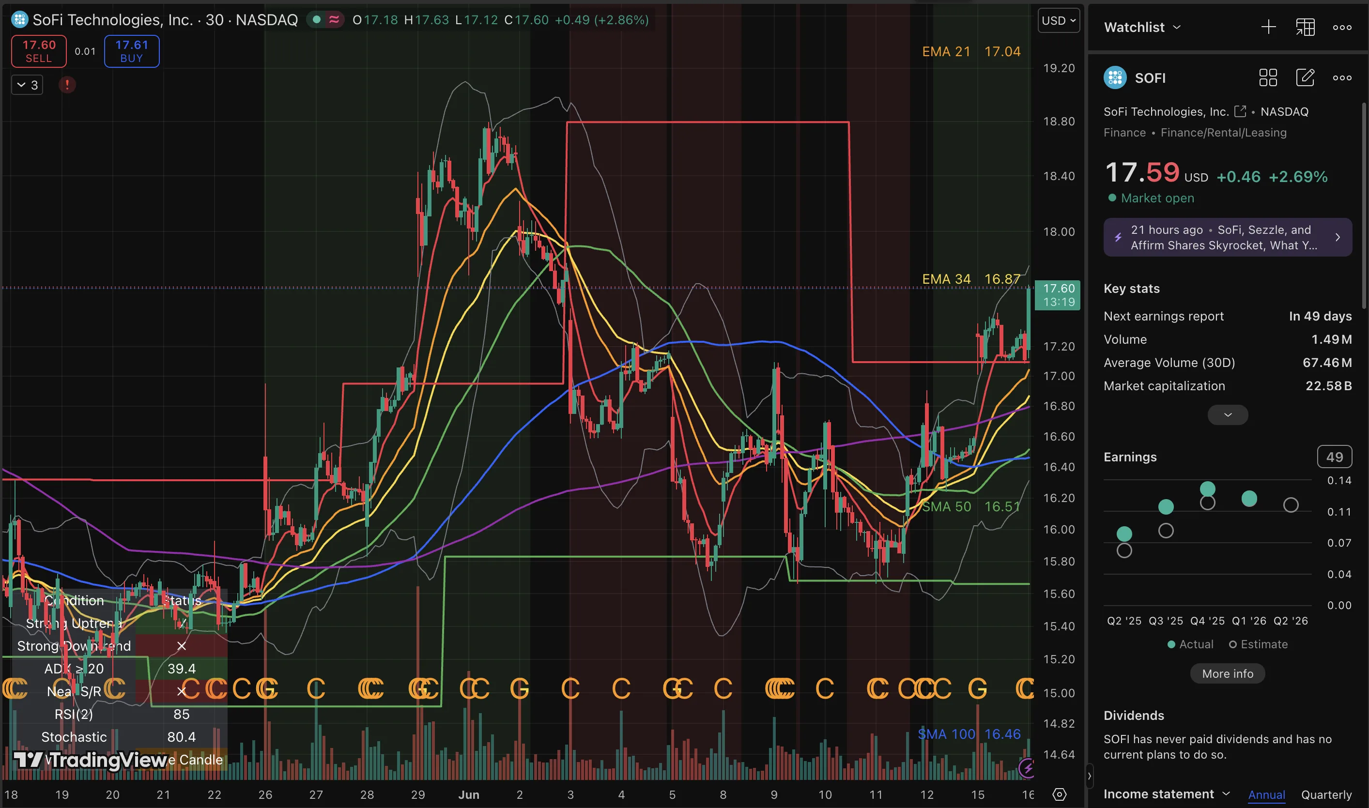Viewport: 1369px width, 808px height.
Task: Click the RSI(2) value 85
Action: click(181, 714)
